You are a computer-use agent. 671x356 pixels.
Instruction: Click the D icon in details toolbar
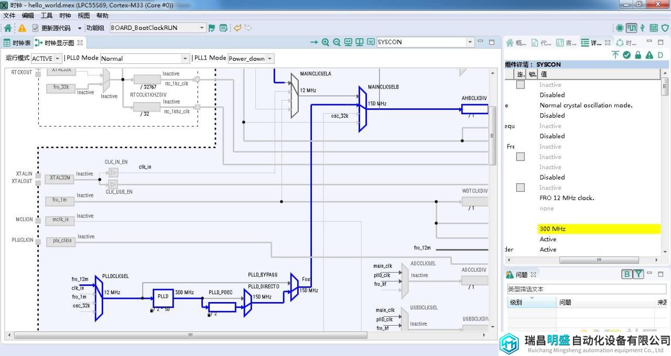pos(661,54)
